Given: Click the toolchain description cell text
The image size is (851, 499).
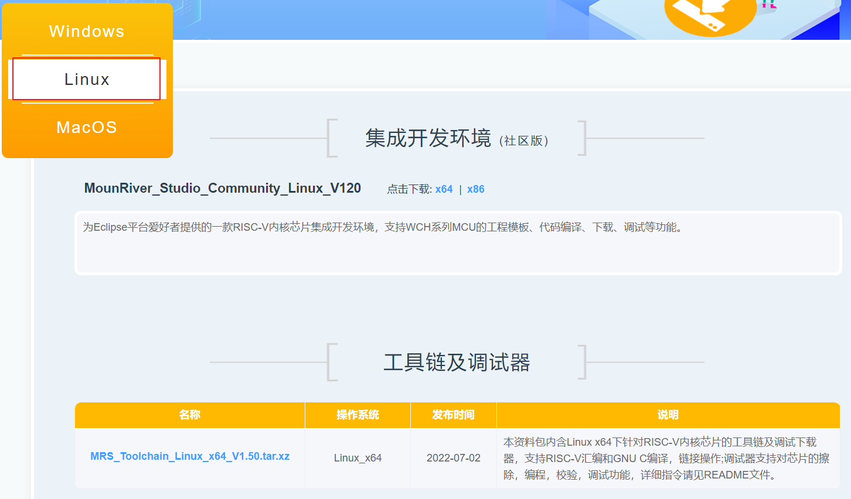Looking at the screenshot, I should [666, 458].
